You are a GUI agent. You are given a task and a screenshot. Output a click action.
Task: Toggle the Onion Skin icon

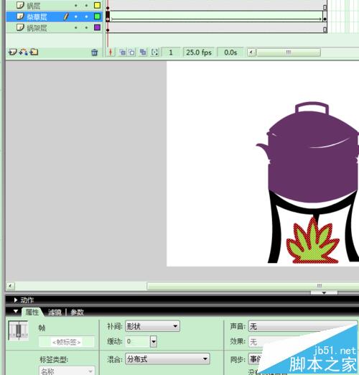point(122,52)
